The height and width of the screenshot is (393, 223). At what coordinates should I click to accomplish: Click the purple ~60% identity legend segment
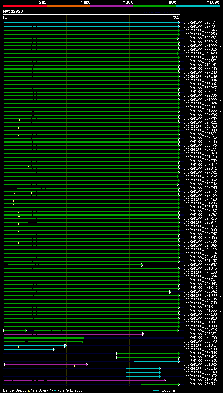click(x=111, y=6)
